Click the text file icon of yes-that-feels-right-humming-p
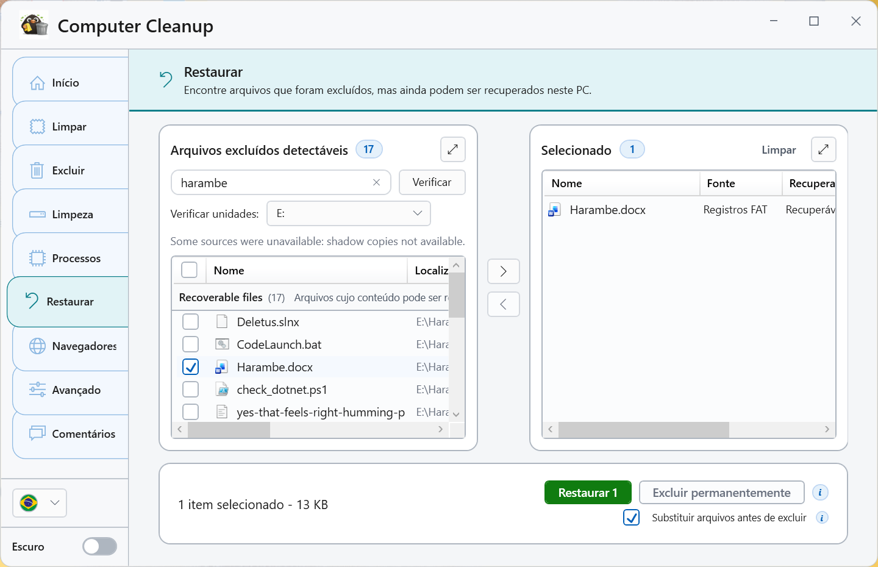 (222, 412)
